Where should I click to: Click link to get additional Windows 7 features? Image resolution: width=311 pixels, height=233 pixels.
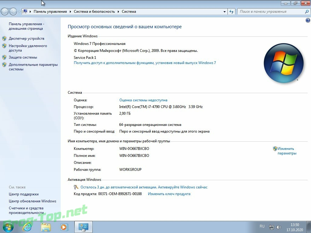pyautogui.click(x=145, y=63)
